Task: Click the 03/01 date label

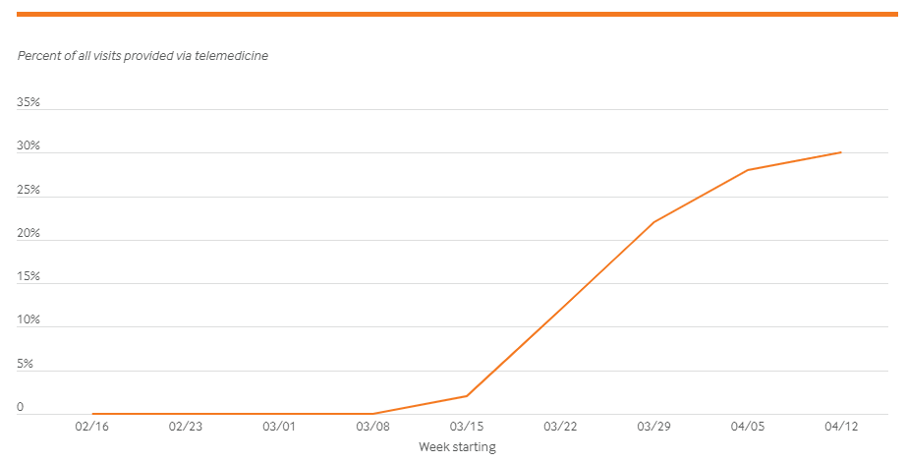Action: (279, 427)
